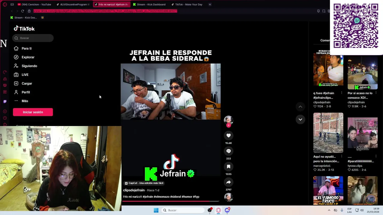The image size is (383, 215).
Task: Show hidden system tray icons chevron
Action: pyautogui.click(x=329, y=210)
